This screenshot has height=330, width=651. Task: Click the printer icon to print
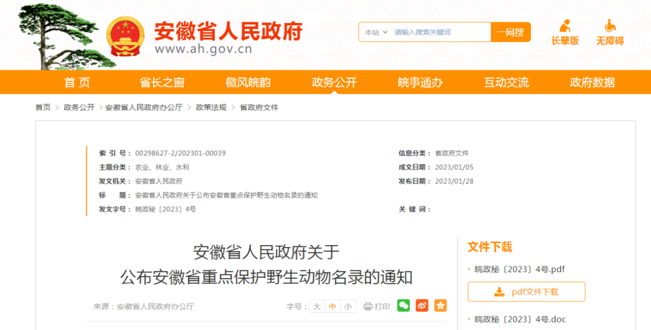368,307
